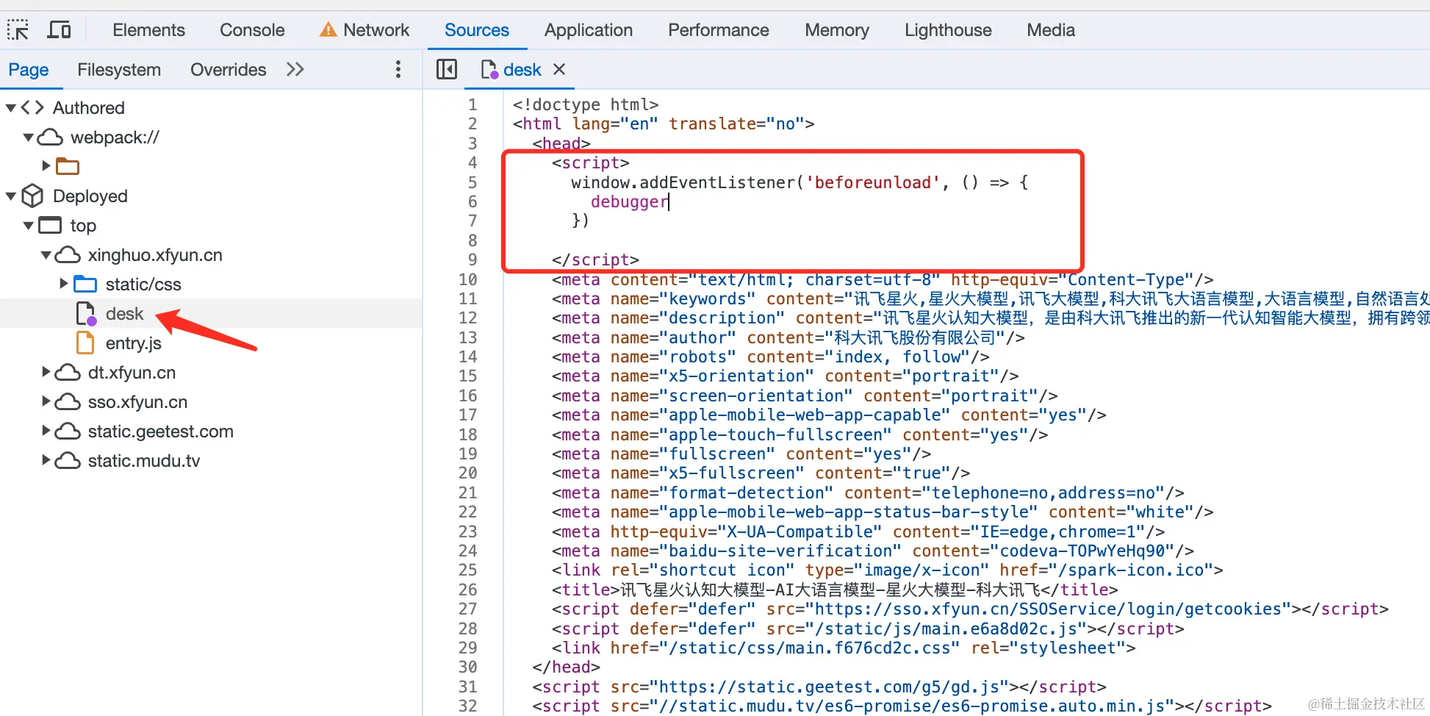
Task: Switch to the Filesystem navigator tab
Action: point(119,70)
